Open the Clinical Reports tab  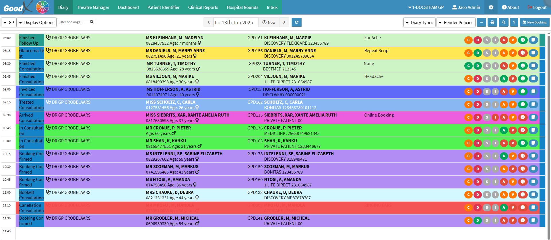click(203, 7)
